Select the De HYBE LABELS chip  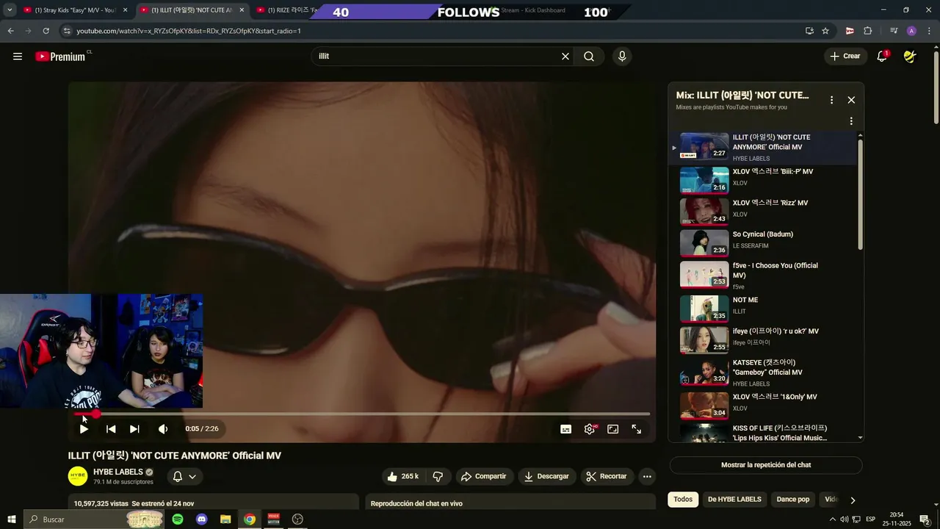coord(734,500)
